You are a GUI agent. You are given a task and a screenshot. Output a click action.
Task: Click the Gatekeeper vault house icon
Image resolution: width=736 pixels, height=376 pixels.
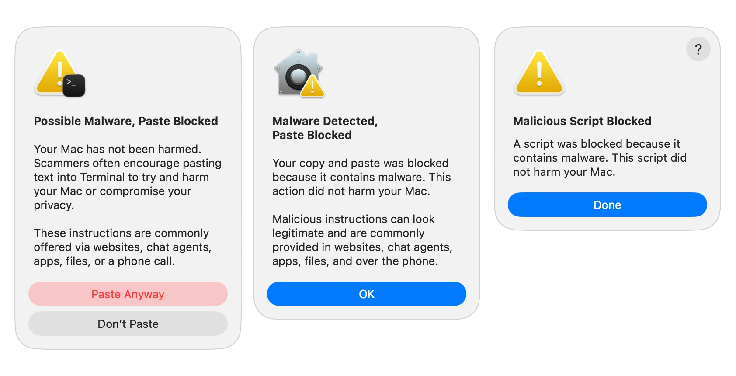click(x=299, y=73)
